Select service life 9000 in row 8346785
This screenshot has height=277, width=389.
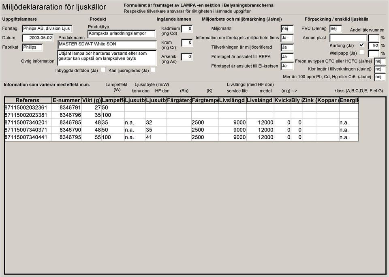pos(233,122)
